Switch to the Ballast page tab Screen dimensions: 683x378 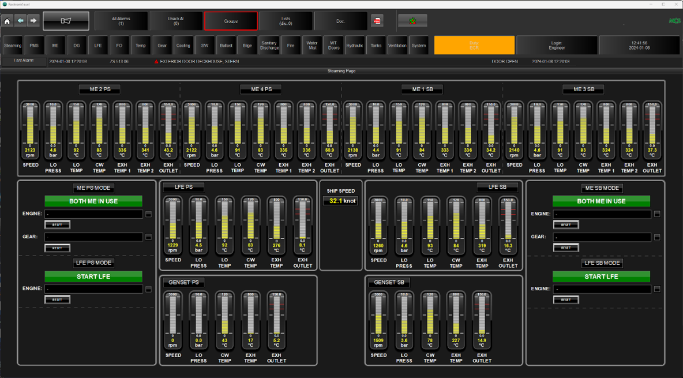click(226, 46)
